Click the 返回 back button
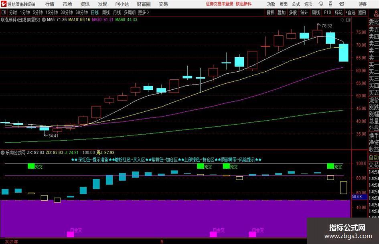Viewport: 379px width, 244px height. 362,12
